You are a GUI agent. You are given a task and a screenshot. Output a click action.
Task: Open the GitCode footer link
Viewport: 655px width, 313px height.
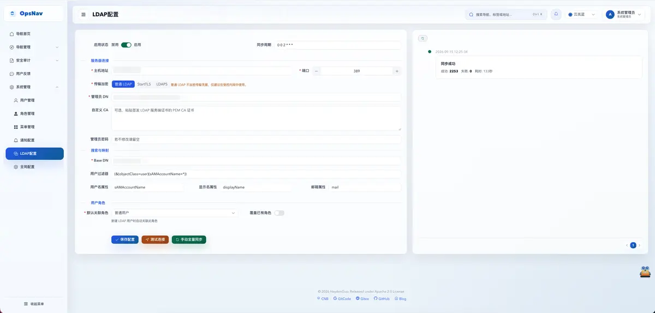[342, 299]
